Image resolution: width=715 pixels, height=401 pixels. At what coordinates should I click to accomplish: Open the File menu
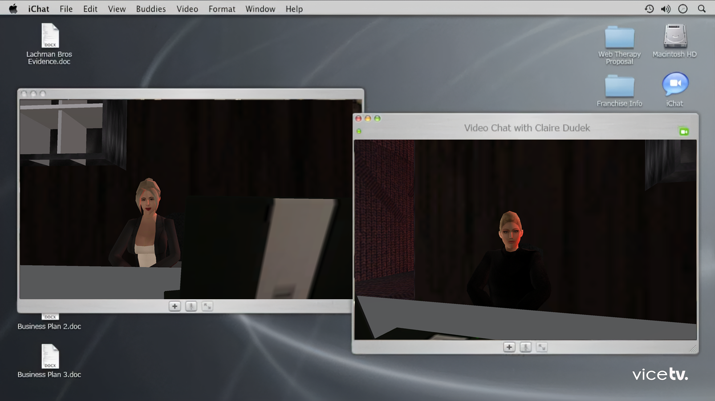tap(66, 9)
